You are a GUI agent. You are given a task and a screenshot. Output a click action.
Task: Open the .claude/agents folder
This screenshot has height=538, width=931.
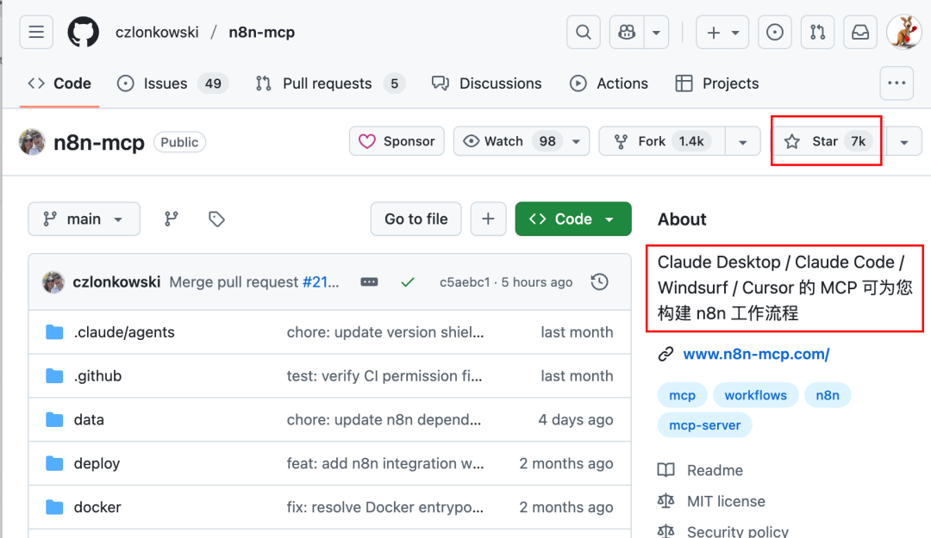pos(124,332)
